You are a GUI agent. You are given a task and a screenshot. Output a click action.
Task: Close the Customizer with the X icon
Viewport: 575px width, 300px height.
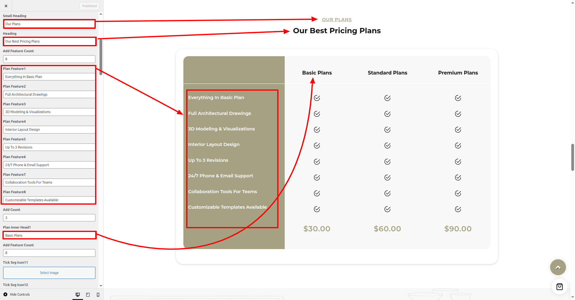[x=6, y=6]
